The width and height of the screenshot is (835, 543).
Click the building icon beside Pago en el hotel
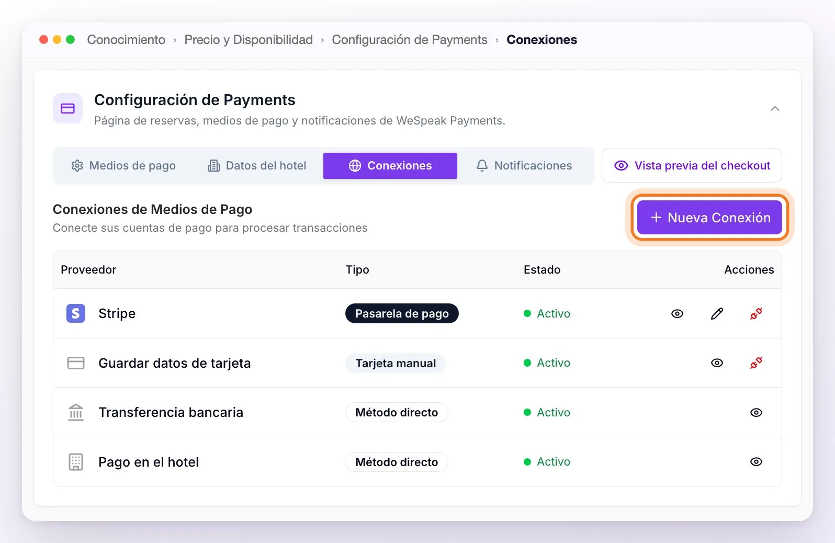click(76, 462)
